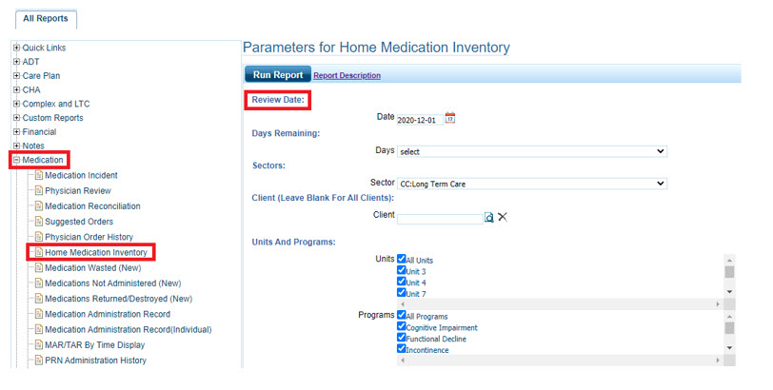
Task: Click the Suggested Orders report icon
Action: click(x=38, y=222)
